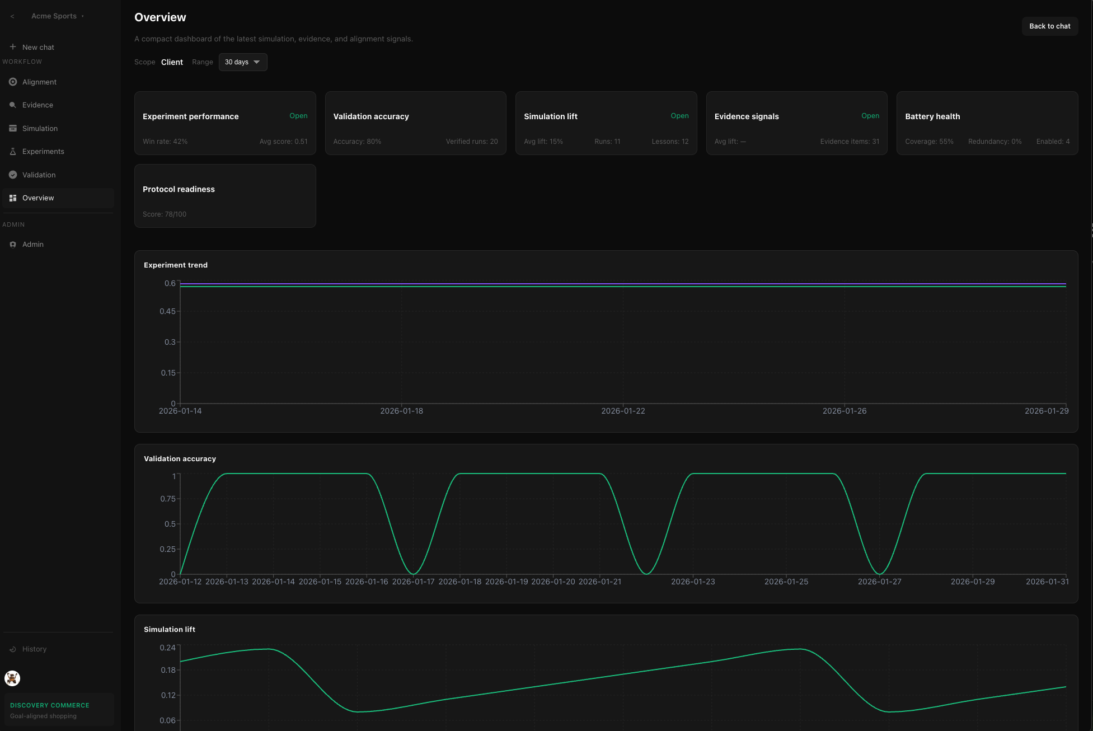This screenshot has width=1093, height=731.
Task: Click the Back to chat button
Action: pyautogui.click(x=1049, y=26)
